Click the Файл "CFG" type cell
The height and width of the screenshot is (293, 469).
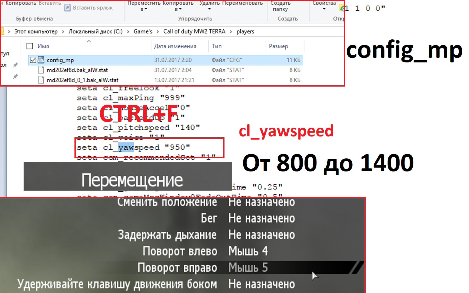[227, 60]
